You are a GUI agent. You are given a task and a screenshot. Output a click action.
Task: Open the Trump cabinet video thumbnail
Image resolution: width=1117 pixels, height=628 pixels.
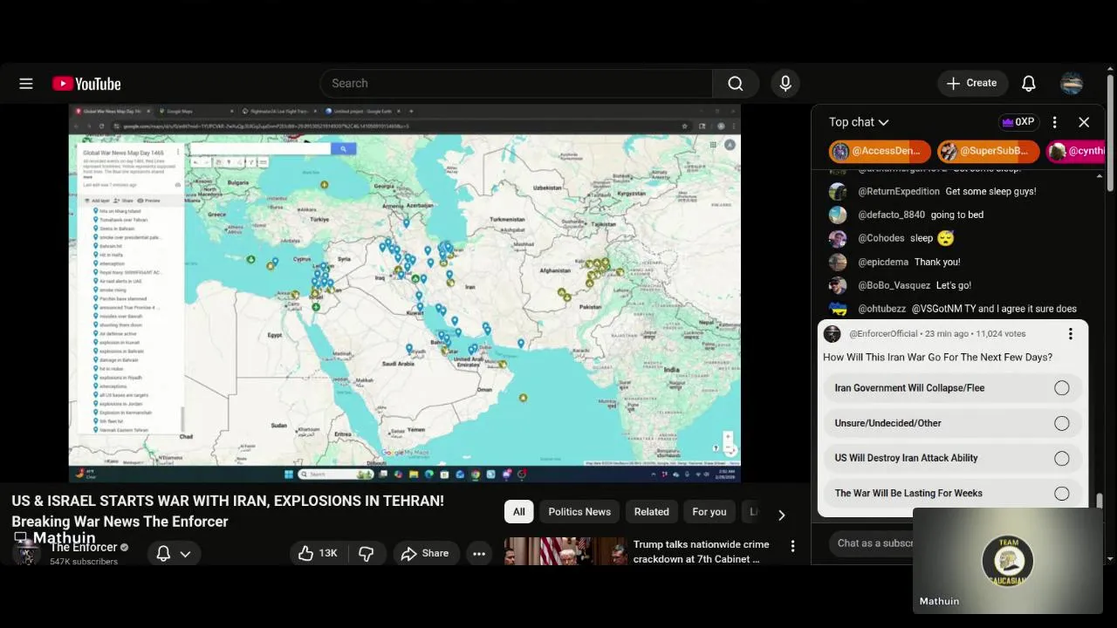point(565,551)
